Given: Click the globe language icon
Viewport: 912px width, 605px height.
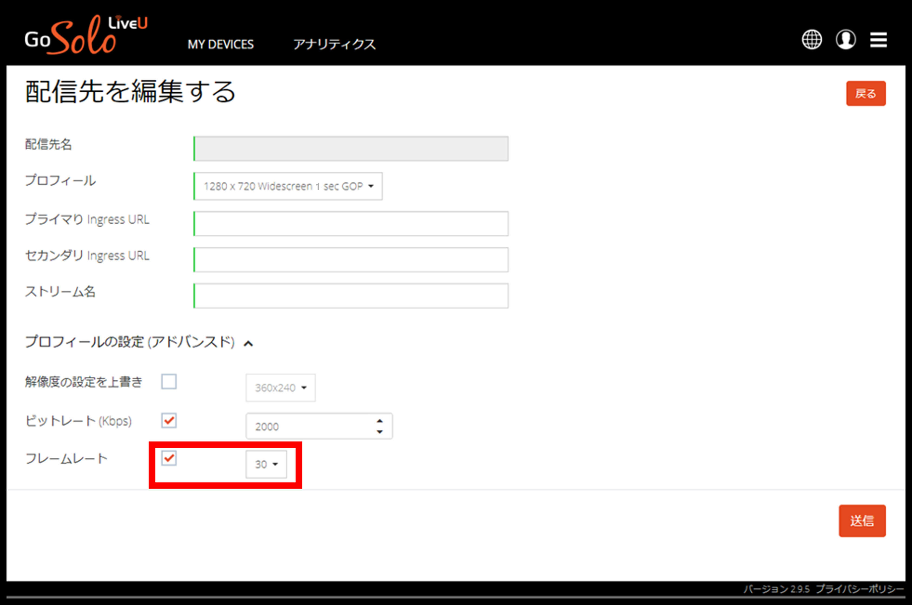Looking at the screenshot, I should (x=812, y=39).
